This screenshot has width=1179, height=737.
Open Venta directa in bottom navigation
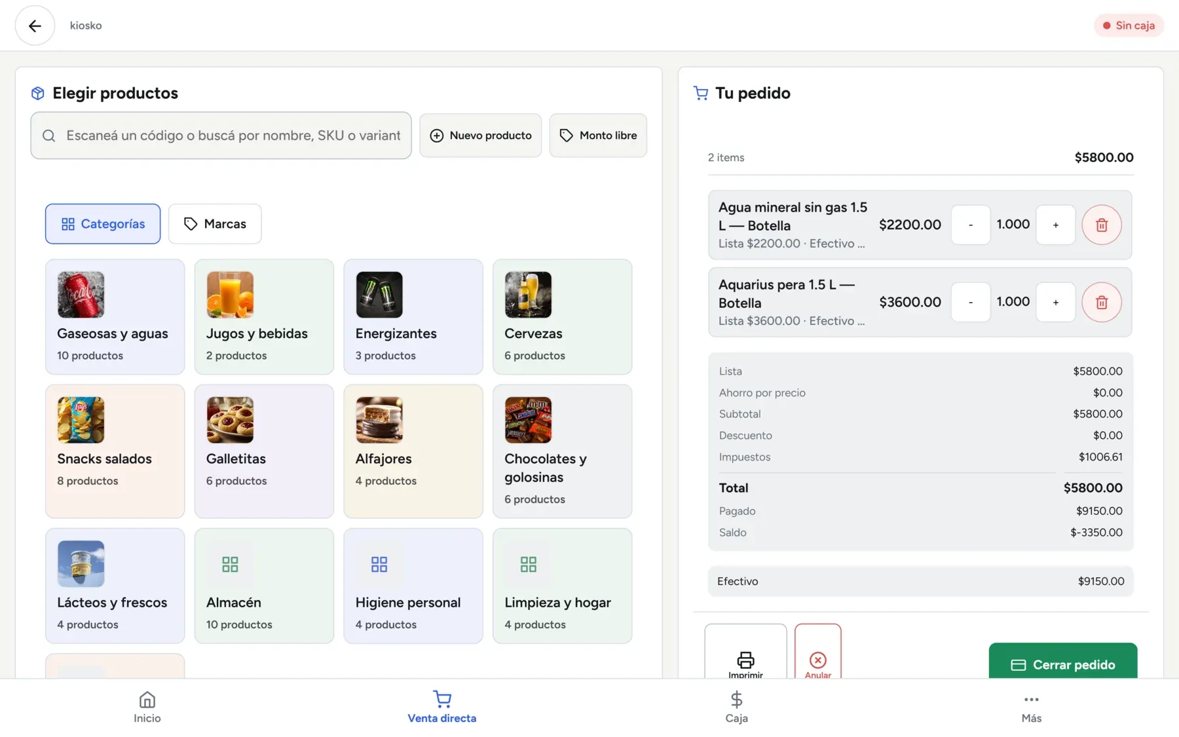442,708
